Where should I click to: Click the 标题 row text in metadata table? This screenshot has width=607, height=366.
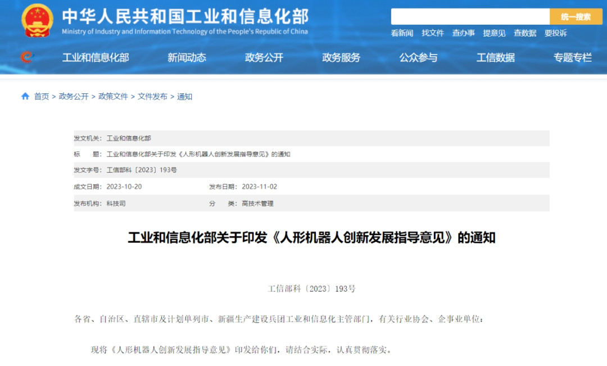point(198,154)
